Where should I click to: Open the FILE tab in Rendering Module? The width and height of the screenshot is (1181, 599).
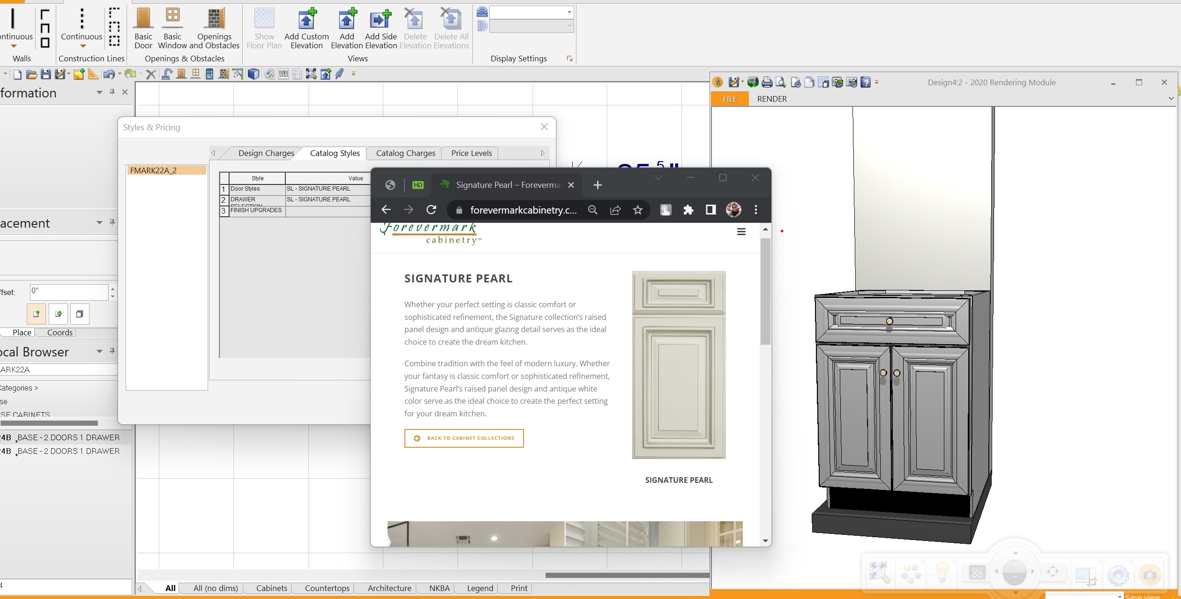click(x=730, y=99)
